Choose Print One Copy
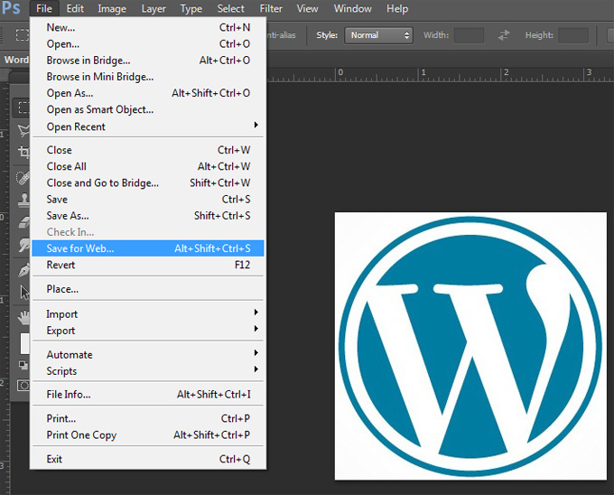 (x=148, y=435)
